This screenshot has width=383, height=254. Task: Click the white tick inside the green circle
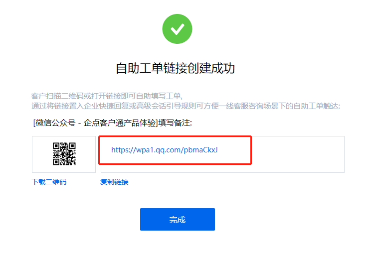pyautogui.click(x=178, y=29)
